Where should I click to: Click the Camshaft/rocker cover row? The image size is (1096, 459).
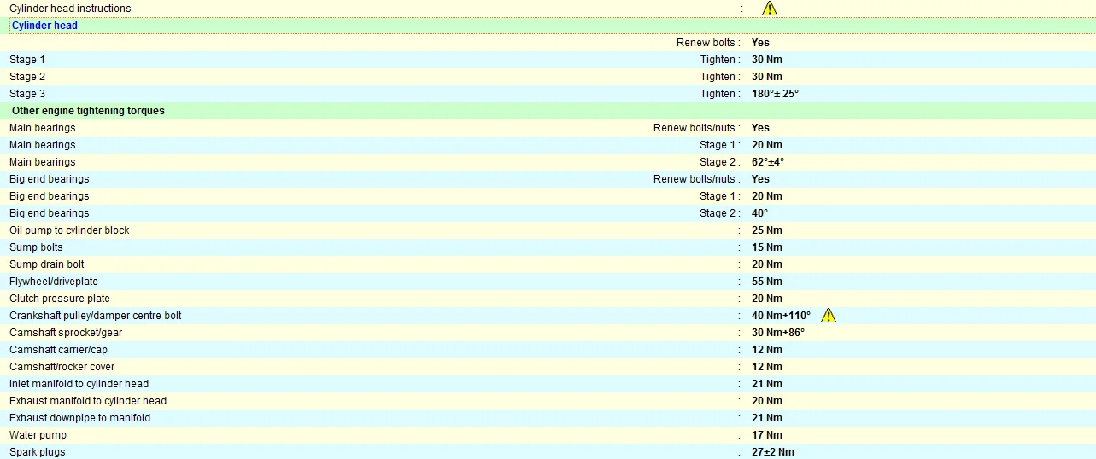coord(548,367)
